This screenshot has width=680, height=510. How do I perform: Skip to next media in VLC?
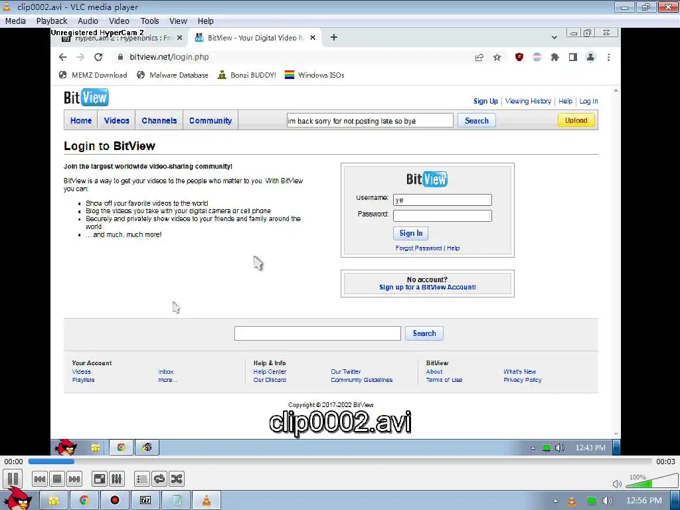point(74,479)
